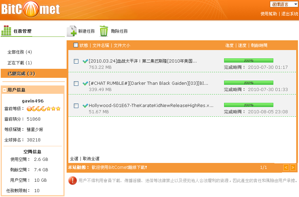The height and width of the screenshot is (197, 299).
Task: Click the green trash bin icon
Action: [x=104, y=31]
